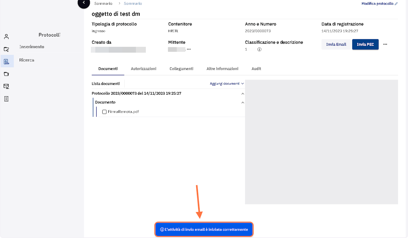Image resolution: width=408 pixels, height=238 pixels.
Task: Click the Invia PEC button
Action: (365, 45)
